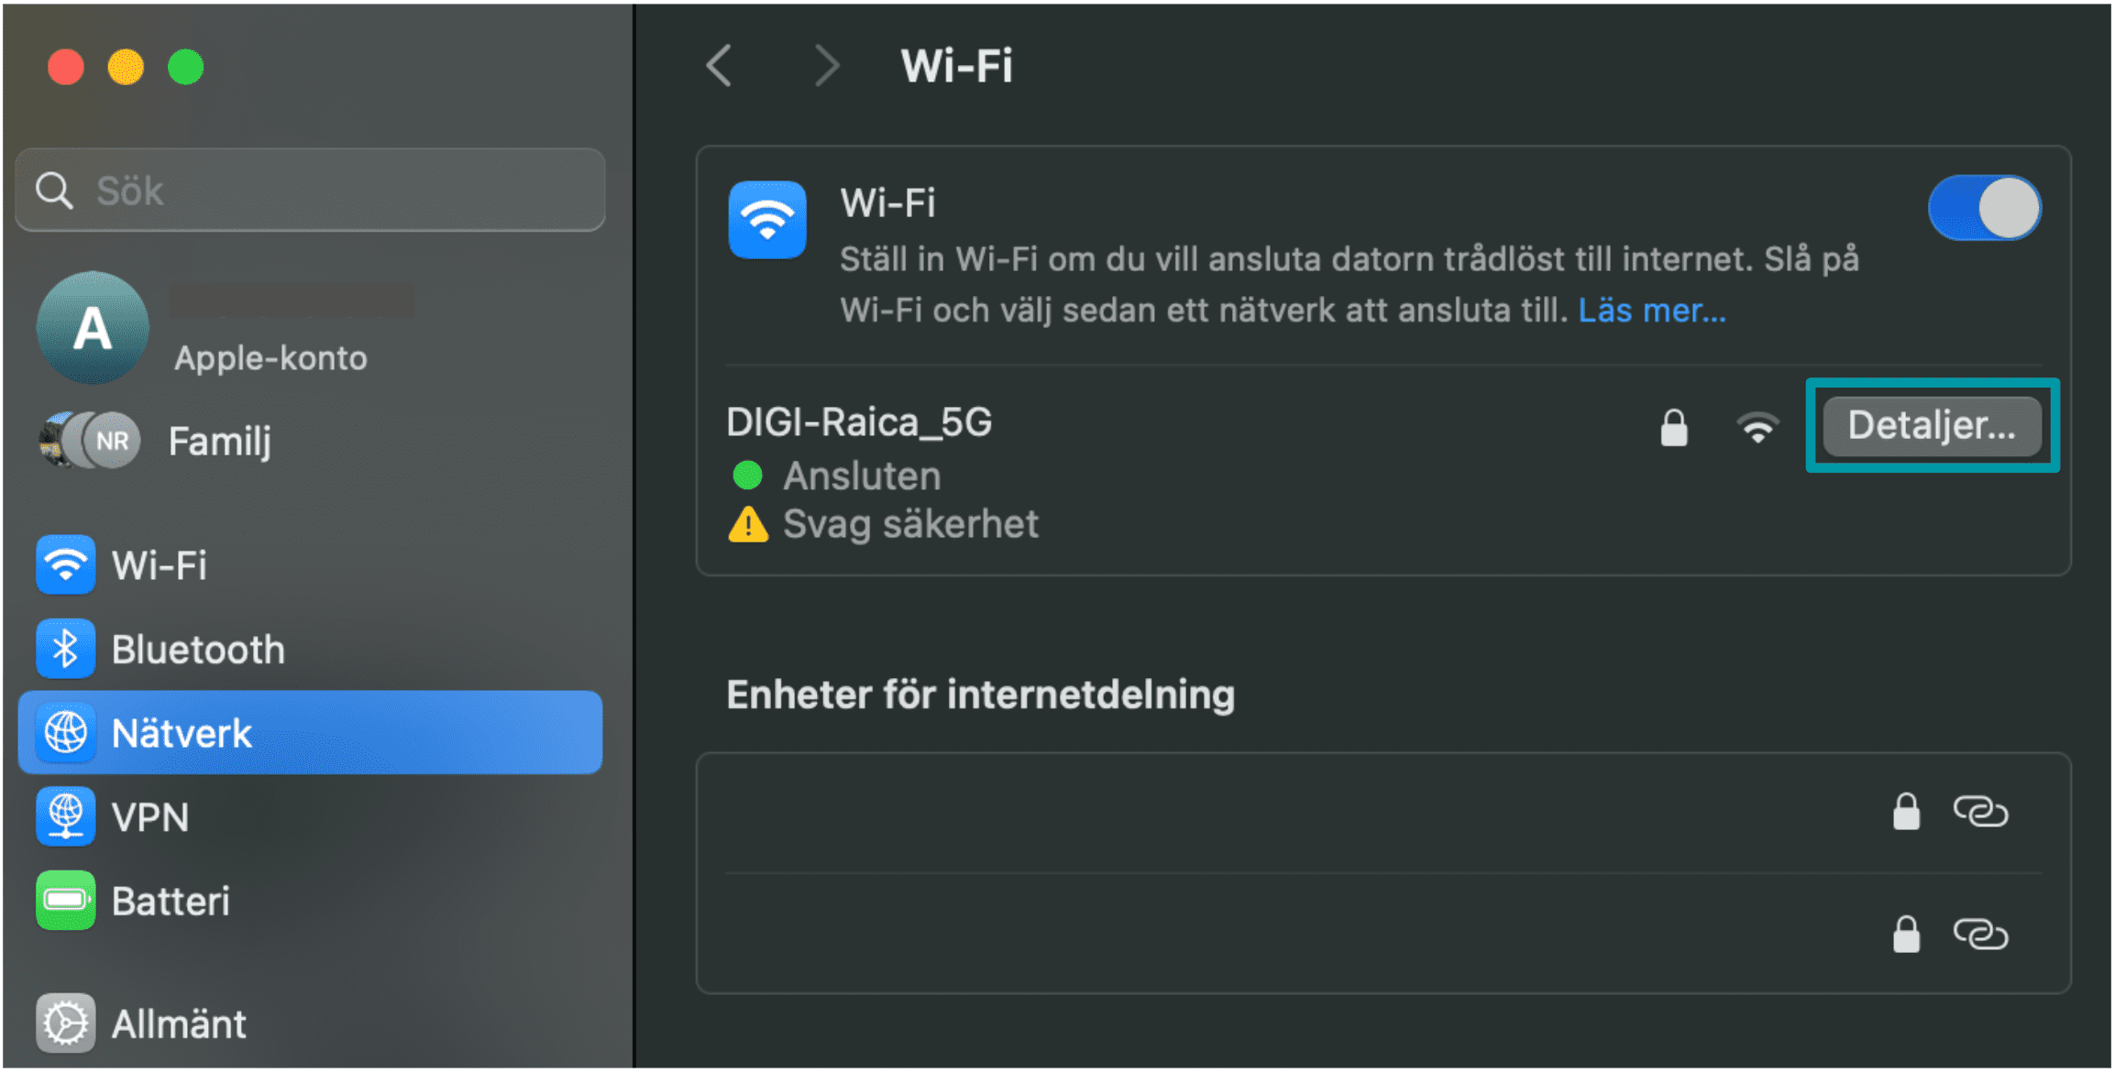Open the Apple-konto profile avatar
The width and height of the screenshot is (2115, 1072).
point(93,328)
